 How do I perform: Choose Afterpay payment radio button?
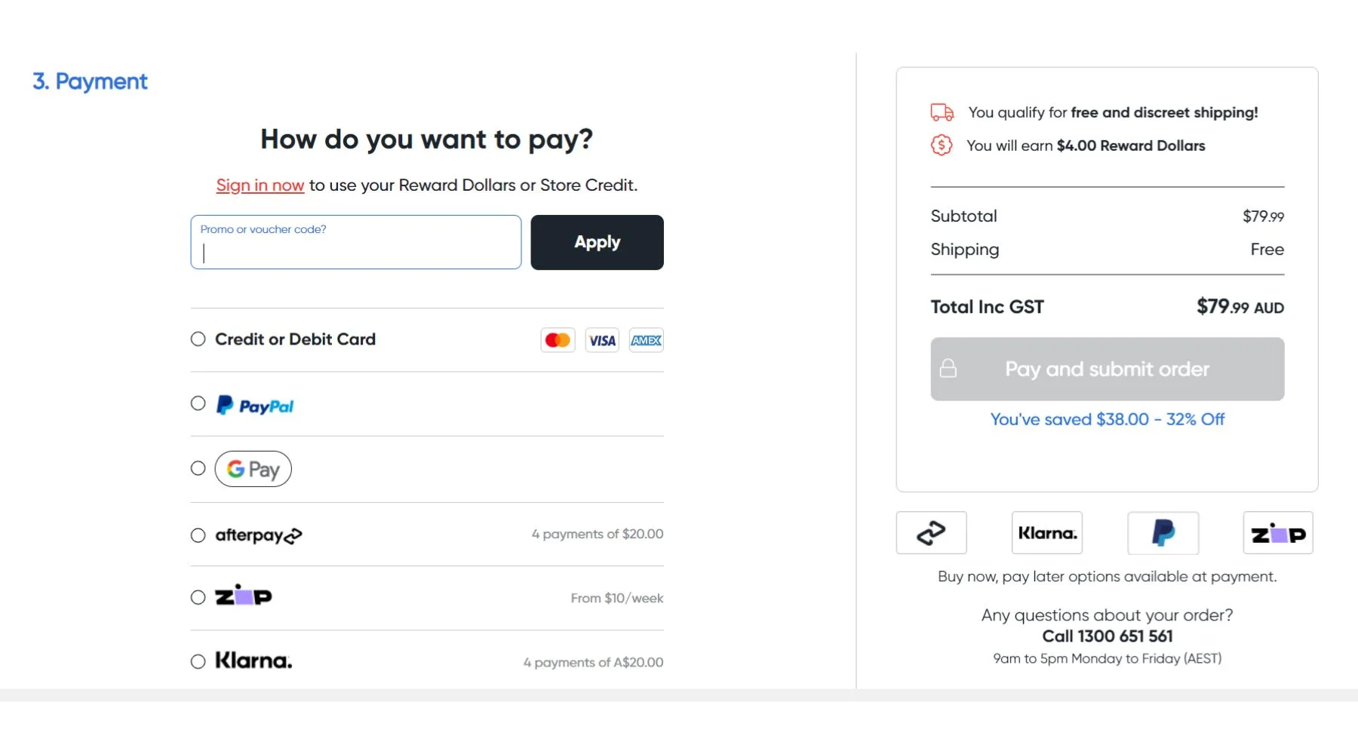pyautogui.click(x=198, y=535)
